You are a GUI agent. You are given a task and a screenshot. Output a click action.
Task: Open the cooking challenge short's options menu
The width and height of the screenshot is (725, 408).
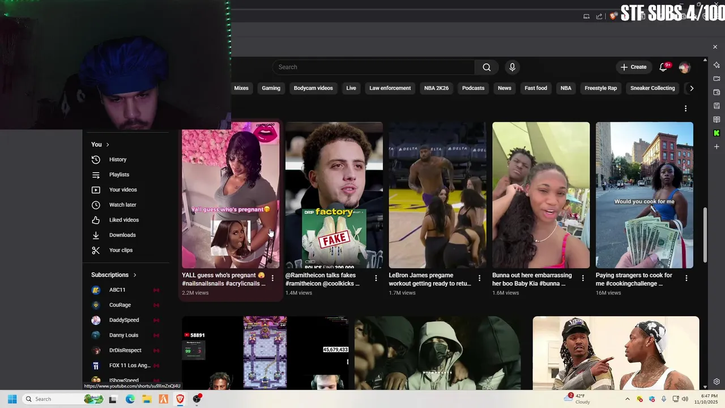[x=686, y=278]
